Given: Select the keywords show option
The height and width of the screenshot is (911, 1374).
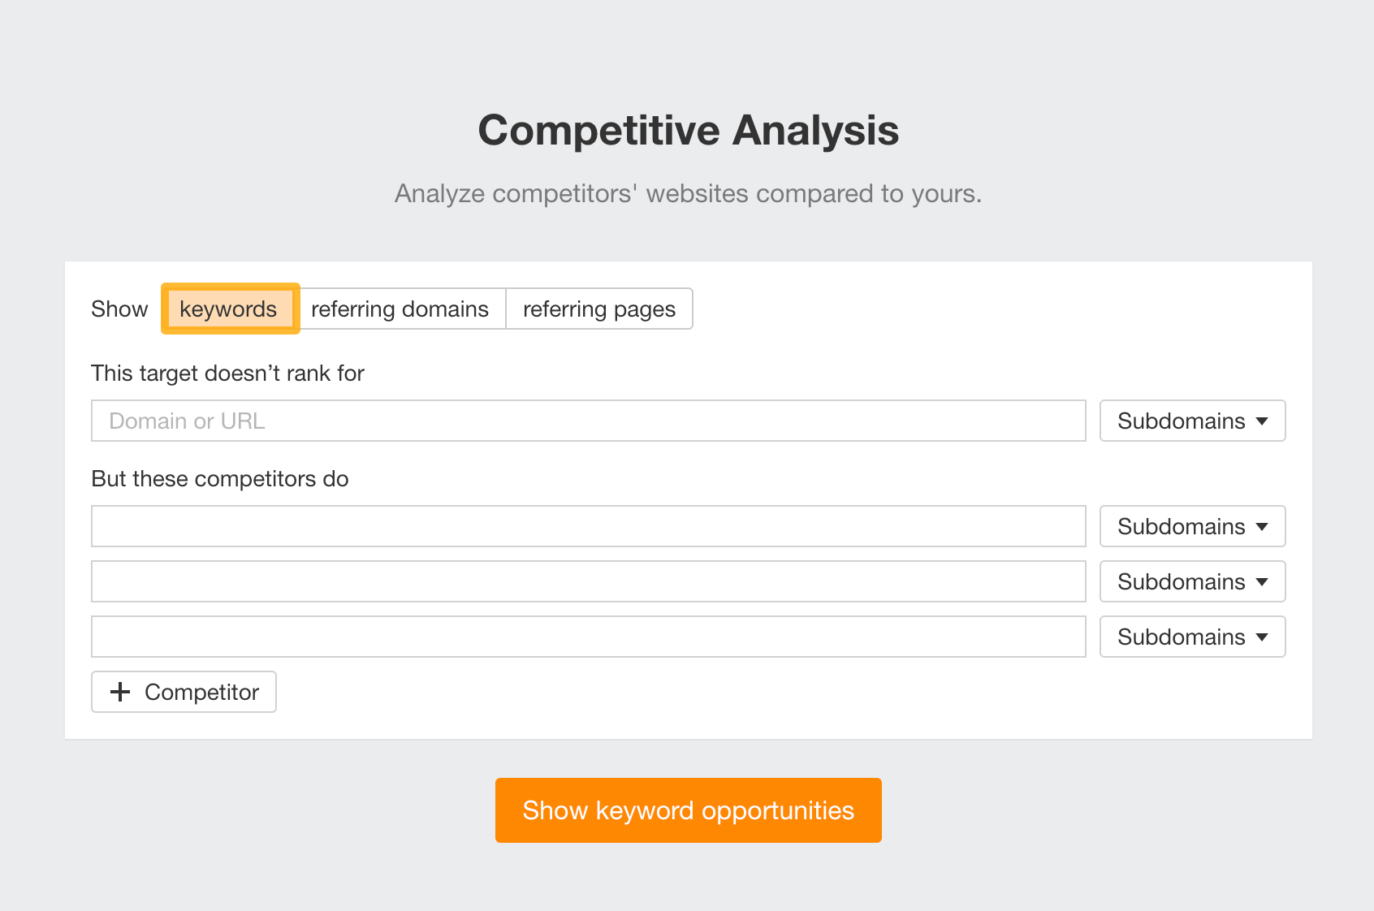Looking at the screenshot, I should point(230,309).
